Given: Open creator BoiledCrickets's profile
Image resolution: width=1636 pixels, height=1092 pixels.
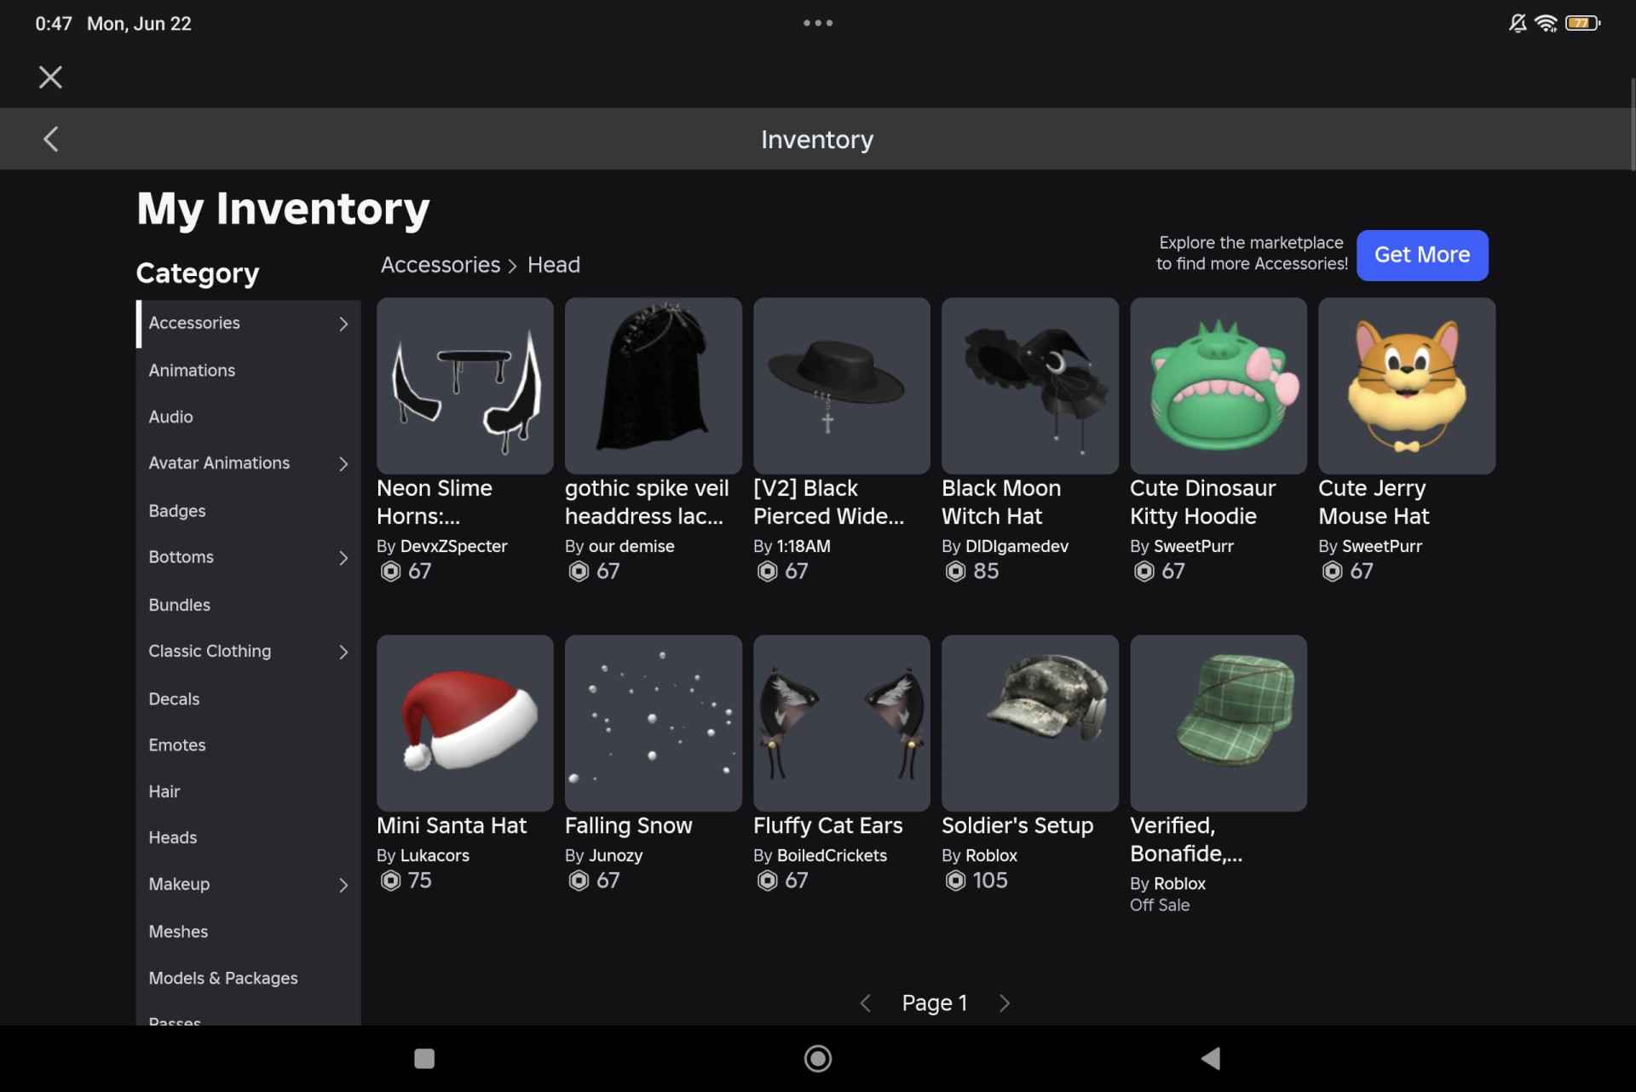Looking at the screenshot, I should (x=832, y=856).
